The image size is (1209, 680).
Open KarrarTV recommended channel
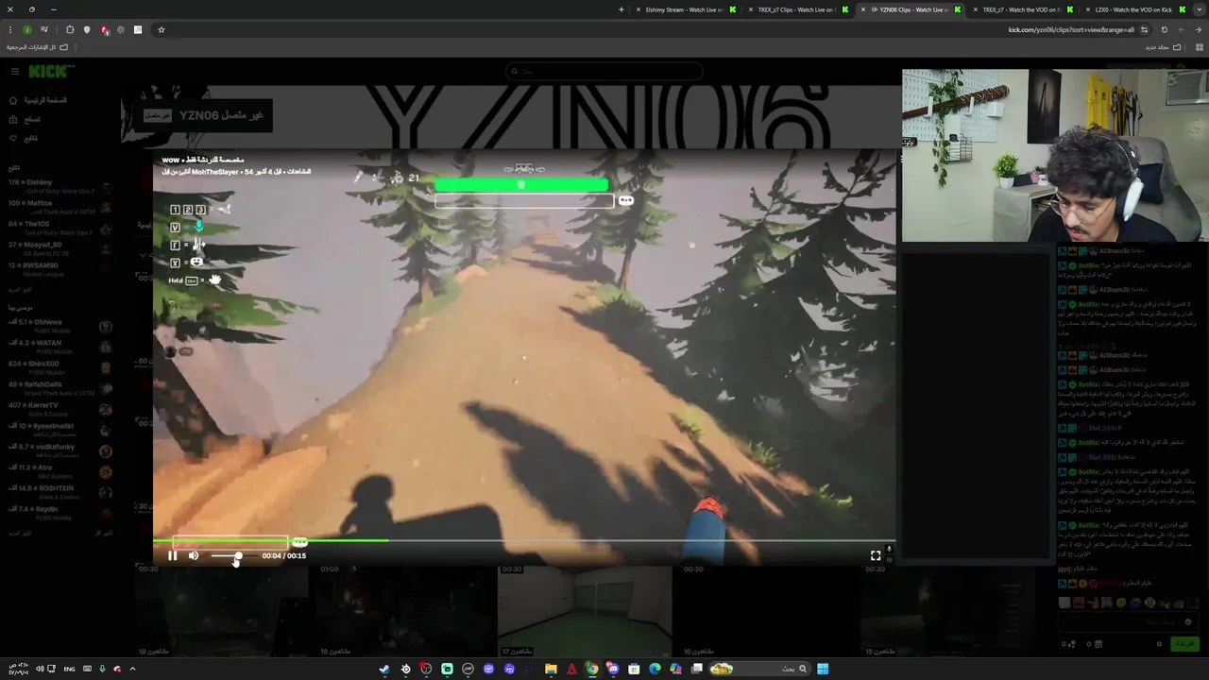click(59, 409)
